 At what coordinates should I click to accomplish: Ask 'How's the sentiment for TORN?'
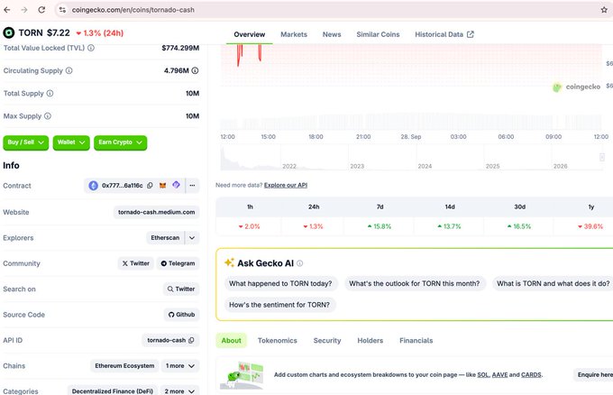click(279, 305)
